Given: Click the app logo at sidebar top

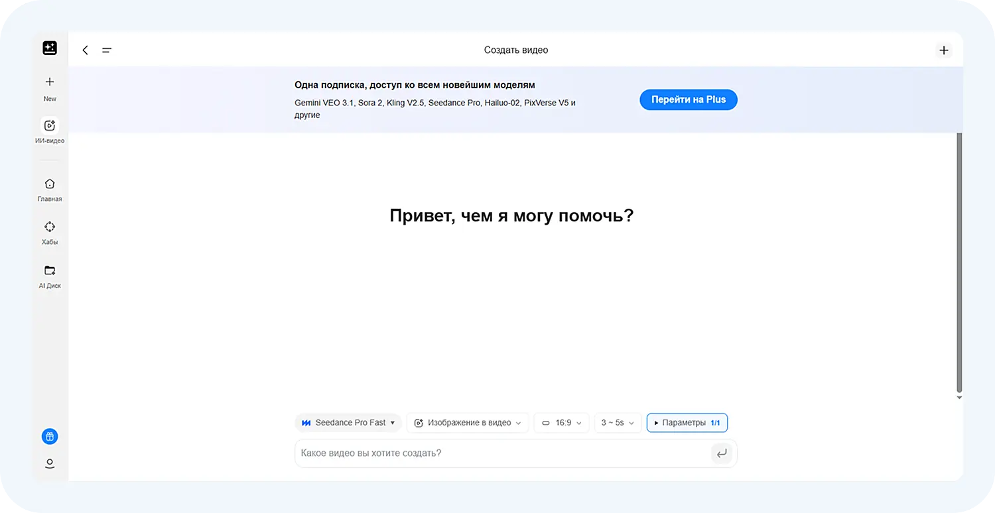Looking at the screenshot, I should tap(49, 48).
